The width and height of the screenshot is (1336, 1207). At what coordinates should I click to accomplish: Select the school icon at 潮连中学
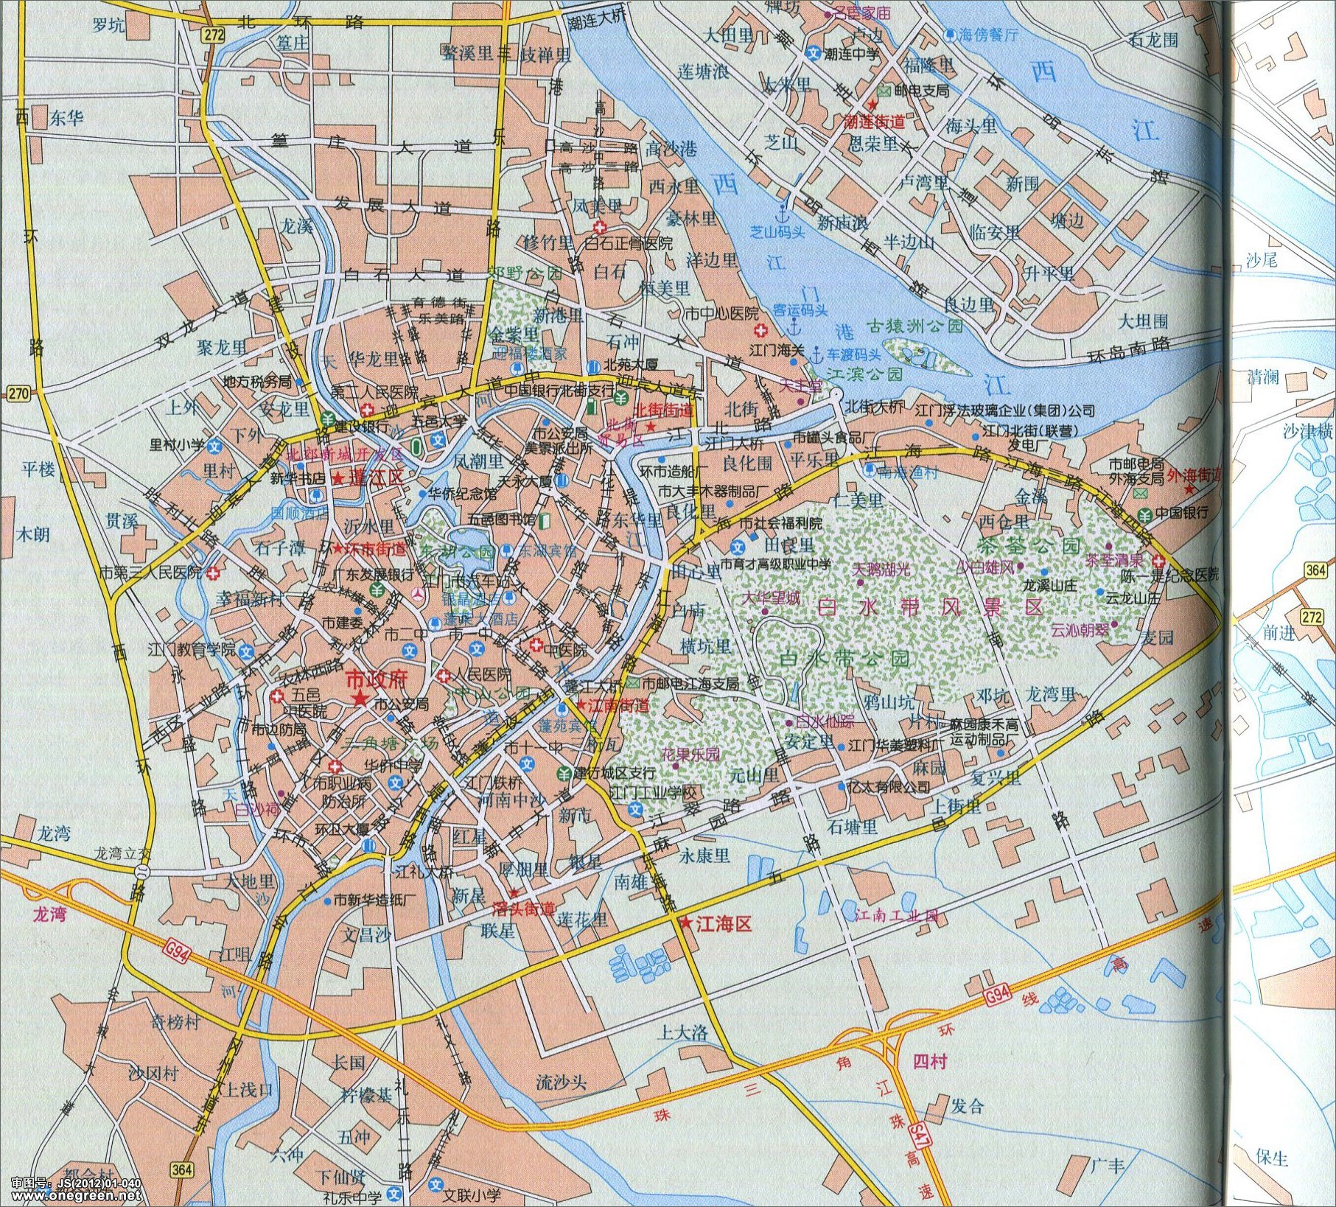point(813,53)
